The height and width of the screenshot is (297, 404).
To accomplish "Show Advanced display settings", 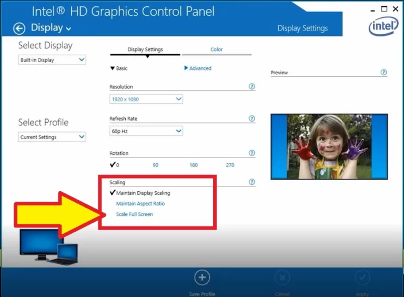I will [198, 68].
